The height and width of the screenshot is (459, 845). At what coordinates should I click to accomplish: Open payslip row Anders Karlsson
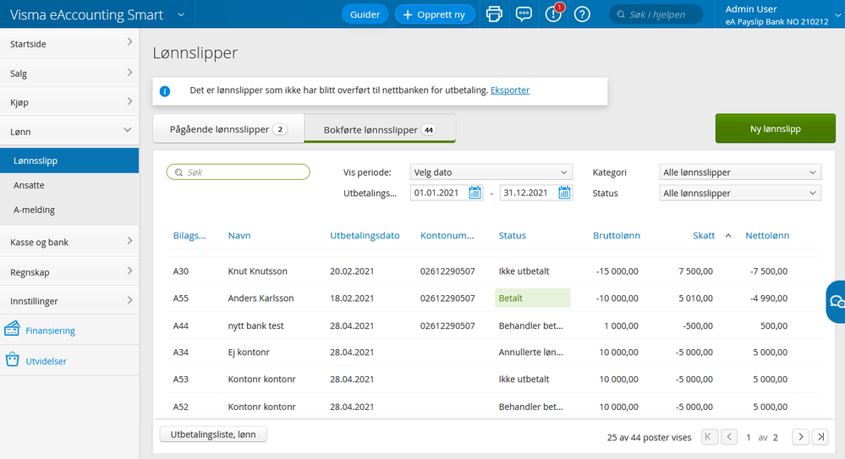[493, 298]
